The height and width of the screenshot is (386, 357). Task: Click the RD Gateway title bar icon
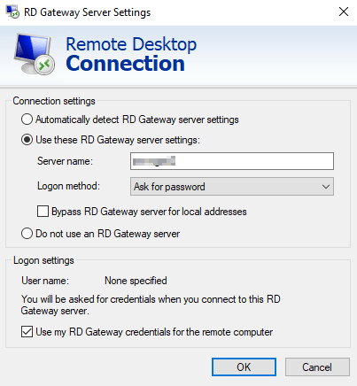point(12,12)
